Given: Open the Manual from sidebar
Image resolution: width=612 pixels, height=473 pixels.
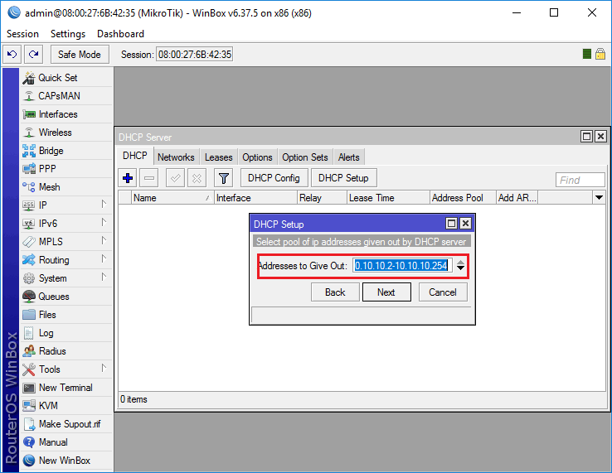Looking at the screenshot, I should tap(66, 442).
